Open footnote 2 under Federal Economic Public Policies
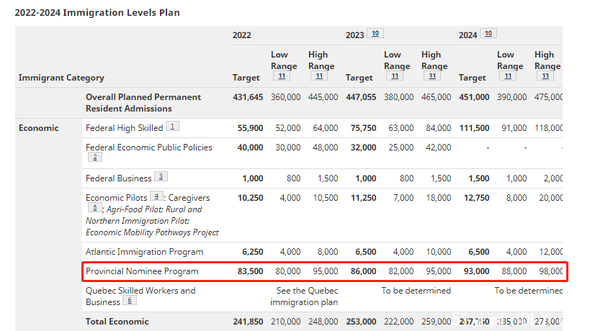 (x=95, y=157)
